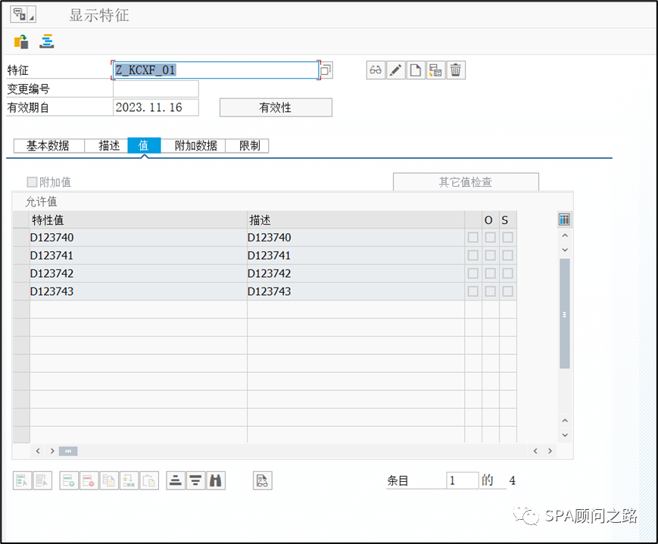Click the pencil change icon
The image size is (658, 544).
[395, 70]
